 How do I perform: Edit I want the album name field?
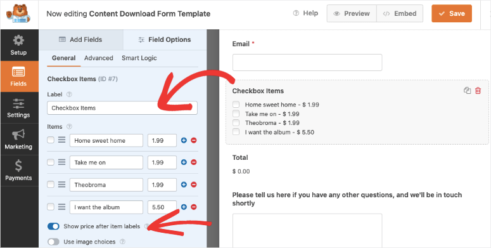tap(106, 207)
